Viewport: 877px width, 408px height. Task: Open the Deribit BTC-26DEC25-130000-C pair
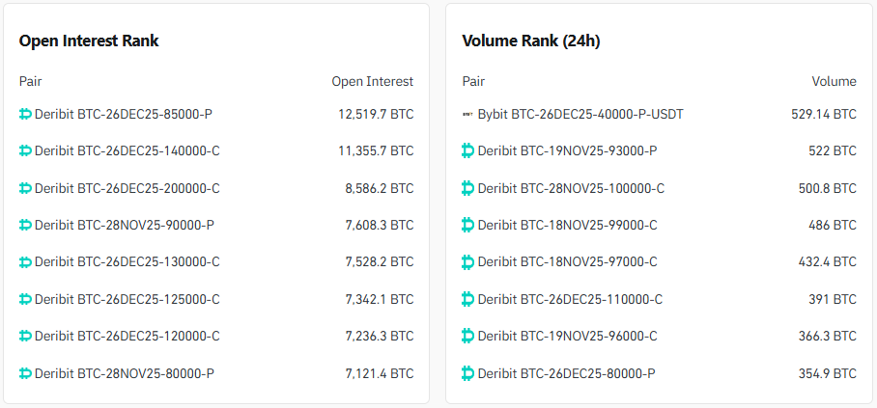click(127, 262)
